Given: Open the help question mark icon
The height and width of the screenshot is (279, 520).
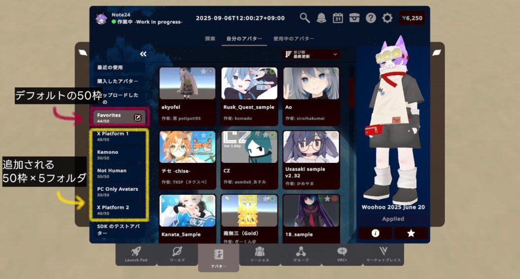Looking at the screenshot, I should [x=371, y=18].
